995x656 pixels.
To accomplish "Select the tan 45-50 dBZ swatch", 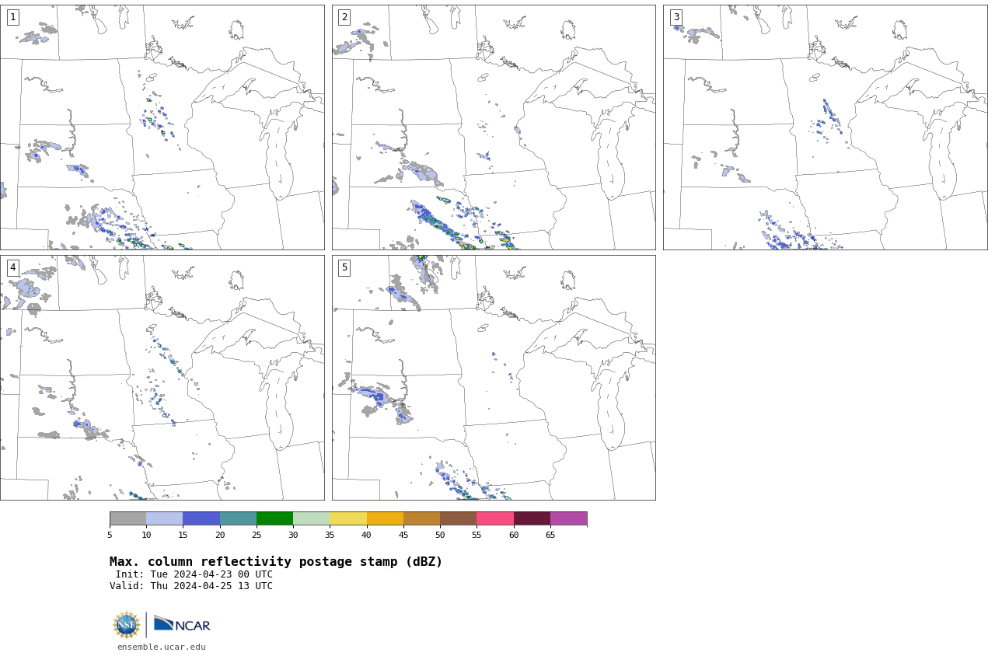I will (421, 518).
